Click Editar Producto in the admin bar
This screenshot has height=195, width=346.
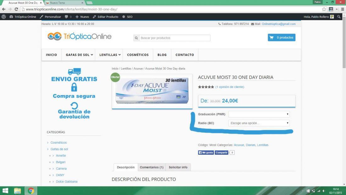coord(105,17)
